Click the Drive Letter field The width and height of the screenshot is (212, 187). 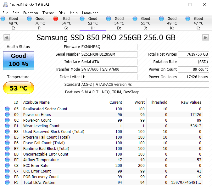click(x=109, y=77)
